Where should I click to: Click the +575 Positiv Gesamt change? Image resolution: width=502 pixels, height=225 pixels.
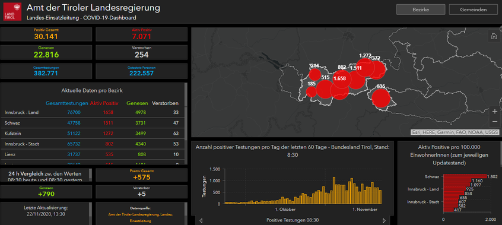pyautogui.click(x=141, y=175)
